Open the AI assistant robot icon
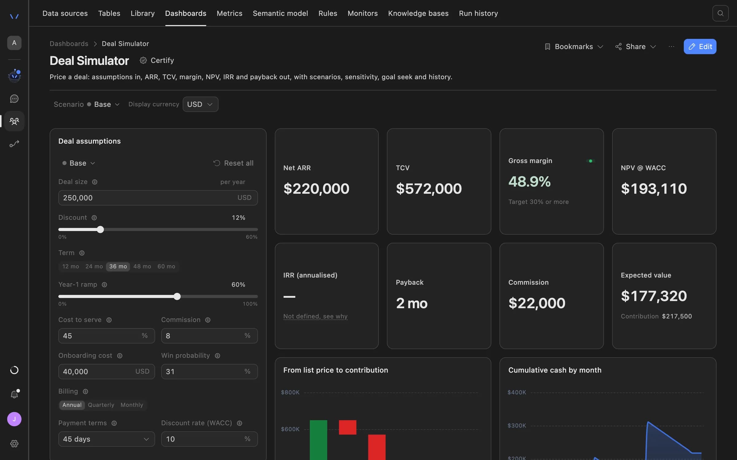The image size is (737, 460). (x=14, y=75)
